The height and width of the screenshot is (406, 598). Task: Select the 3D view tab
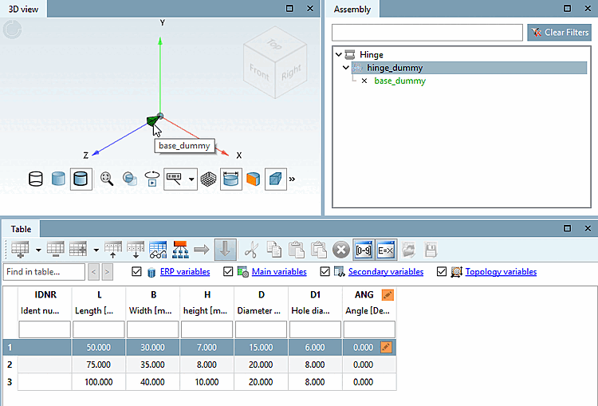click(x=23, y=9)
